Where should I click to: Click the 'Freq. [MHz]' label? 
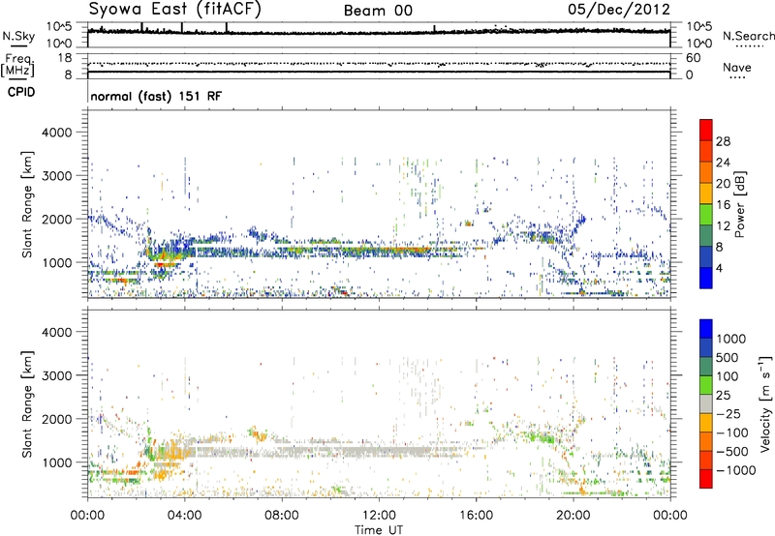pyautogui.click(x=17, y=66)
